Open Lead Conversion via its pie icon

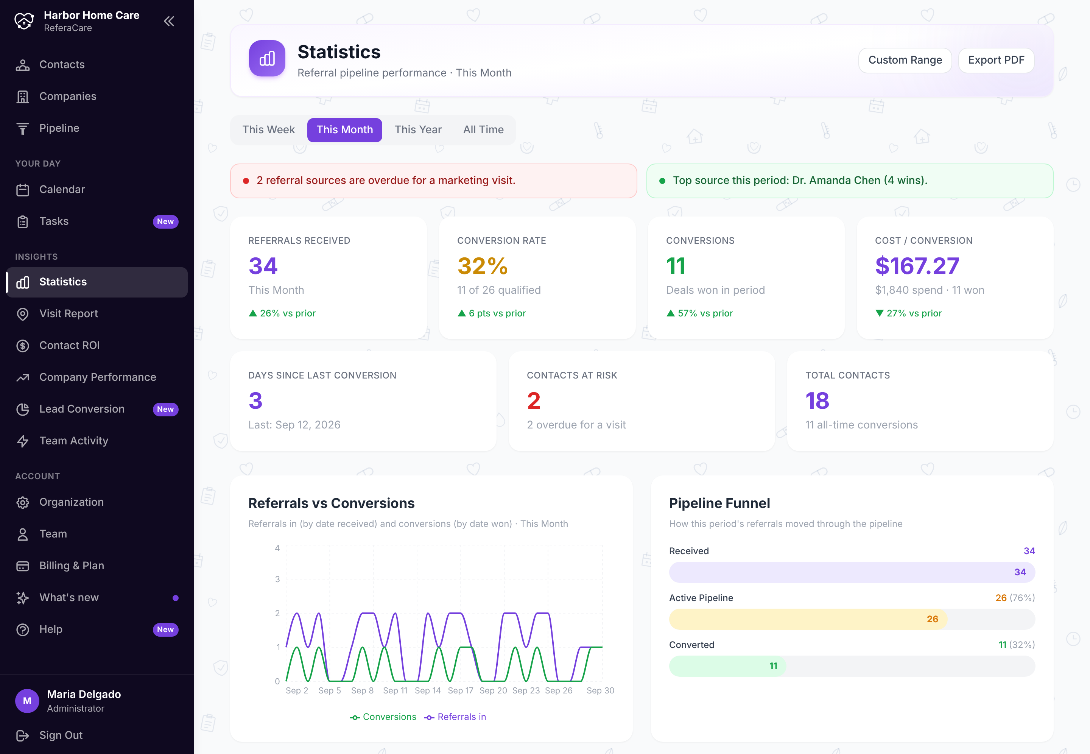pyautogui.click(x=23, y=409)
